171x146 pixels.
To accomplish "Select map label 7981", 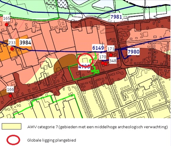I will pyautogui.click(x=116, y=17).
